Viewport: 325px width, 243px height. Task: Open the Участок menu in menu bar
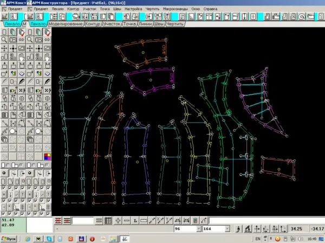click(89, 9)
